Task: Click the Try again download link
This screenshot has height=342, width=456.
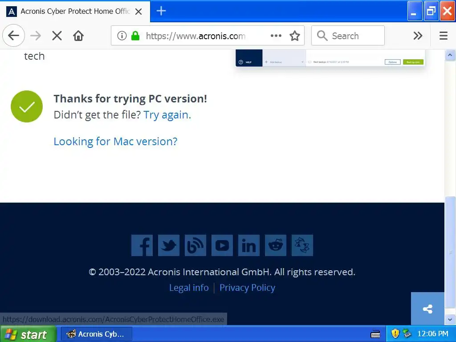Action: click(167, 115)
